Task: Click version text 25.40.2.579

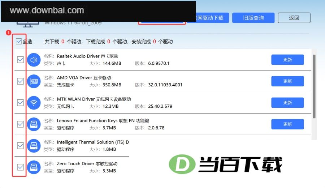Action: click(x=160, y=106)
